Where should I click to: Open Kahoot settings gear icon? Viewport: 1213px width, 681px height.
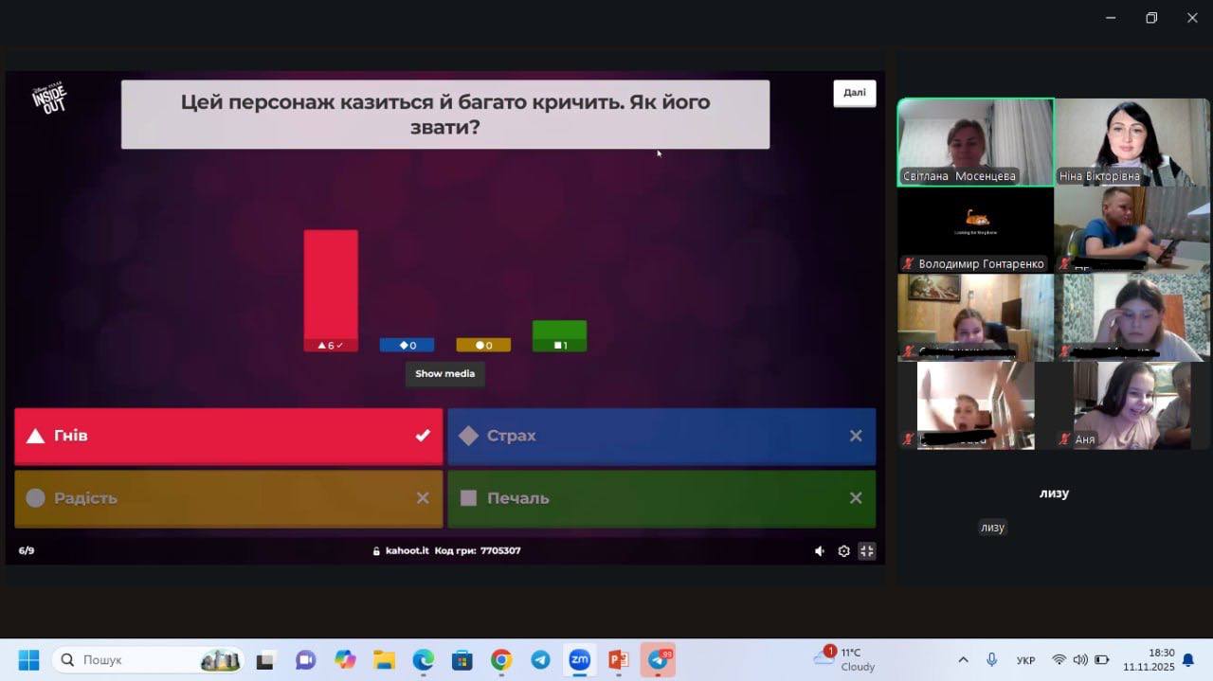pyautogui.click(x=843, y=551)
